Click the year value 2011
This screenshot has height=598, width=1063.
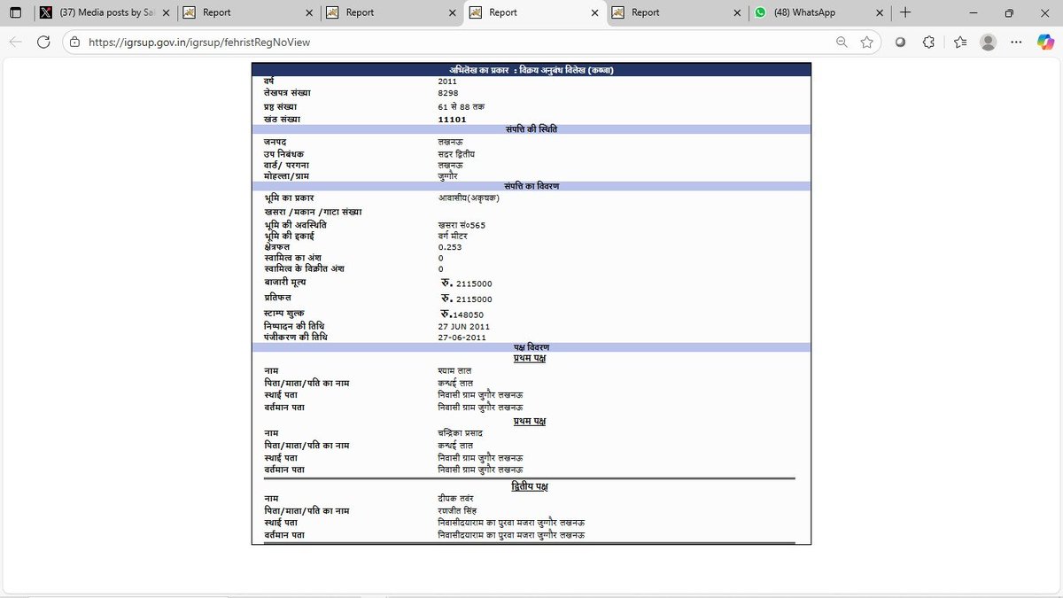(x=447, y=81)
